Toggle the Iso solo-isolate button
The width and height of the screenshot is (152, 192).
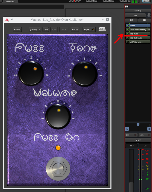click(131, 135)
